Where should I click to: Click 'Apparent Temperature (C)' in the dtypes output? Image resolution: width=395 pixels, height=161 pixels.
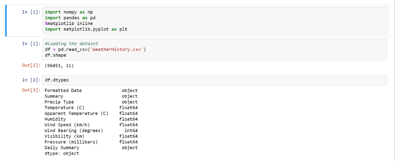76,114
